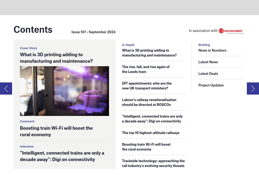The height and width of the screenshot is (177, 259).
Task: Click the Contents page heading
Action: [x=33, y=29]
